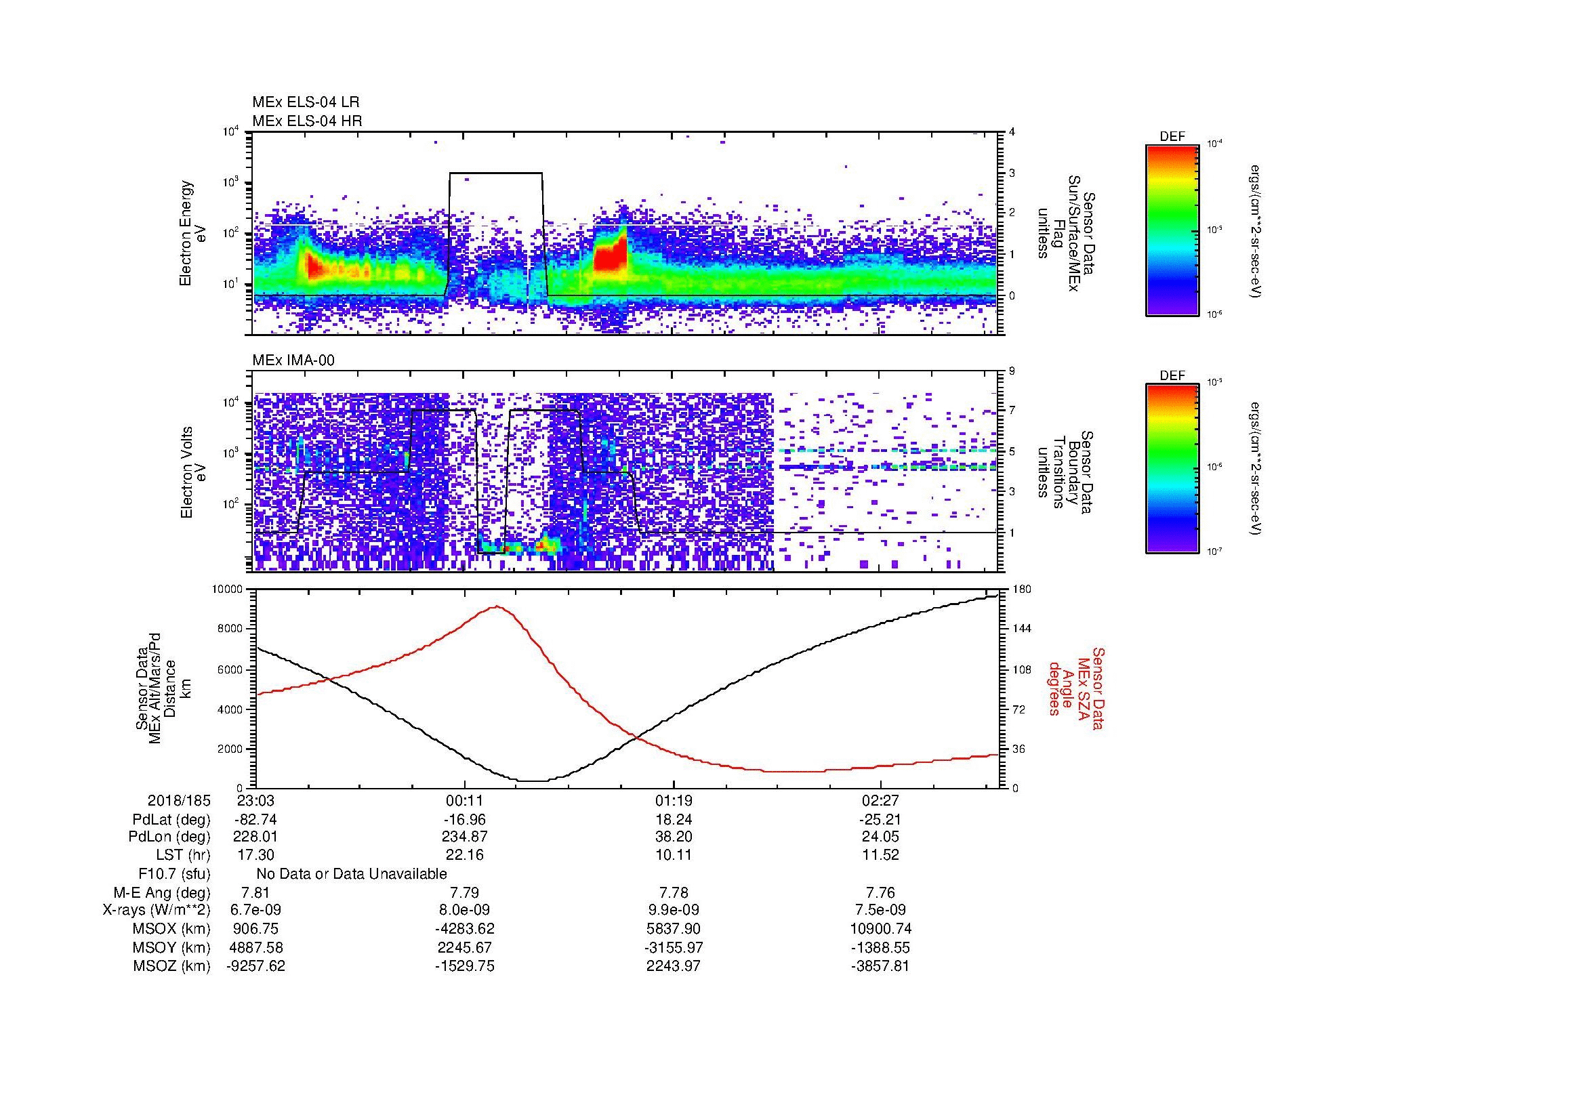Image resolution: width=1585 pixels, height=1120 pixels.
Task: Click X-rays value 9.9e-09
Action: 674,910
